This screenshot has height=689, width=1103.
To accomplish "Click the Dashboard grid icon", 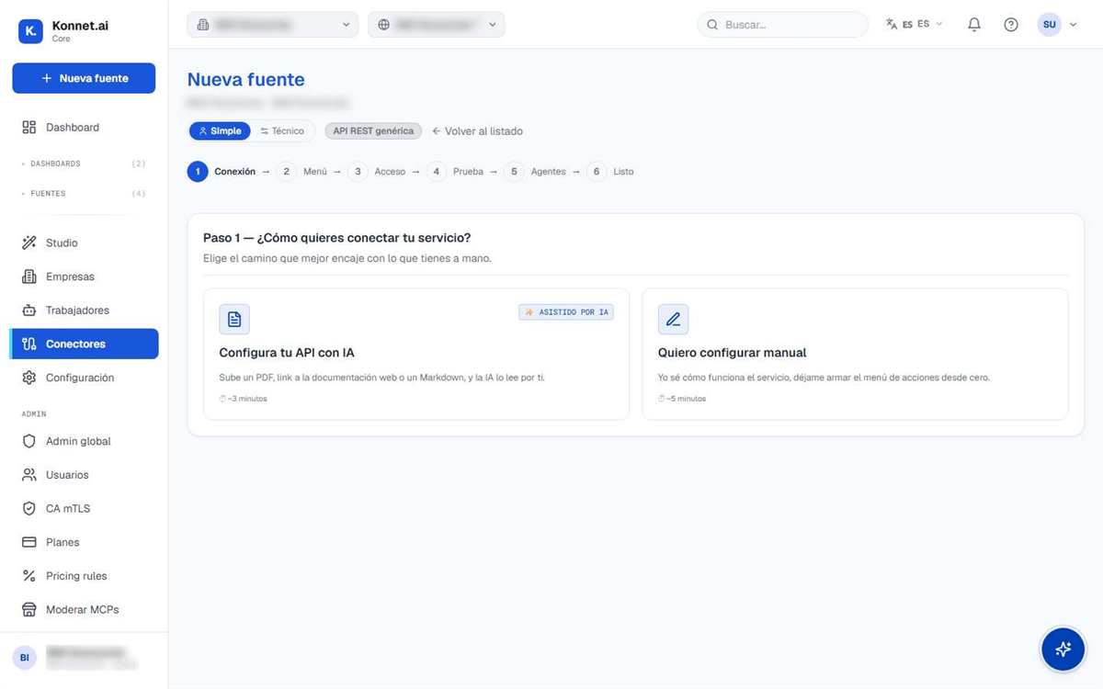I will [29, 128].
